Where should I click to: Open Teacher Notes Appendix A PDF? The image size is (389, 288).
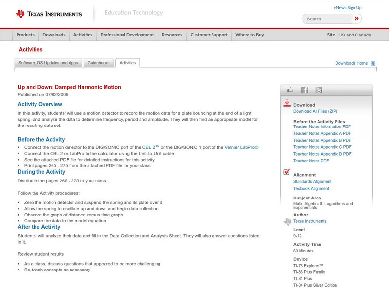point(322,134)
